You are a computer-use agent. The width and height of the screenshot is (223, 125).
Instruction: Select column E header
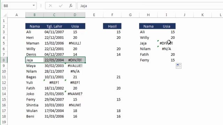click(x=94, y=15)
